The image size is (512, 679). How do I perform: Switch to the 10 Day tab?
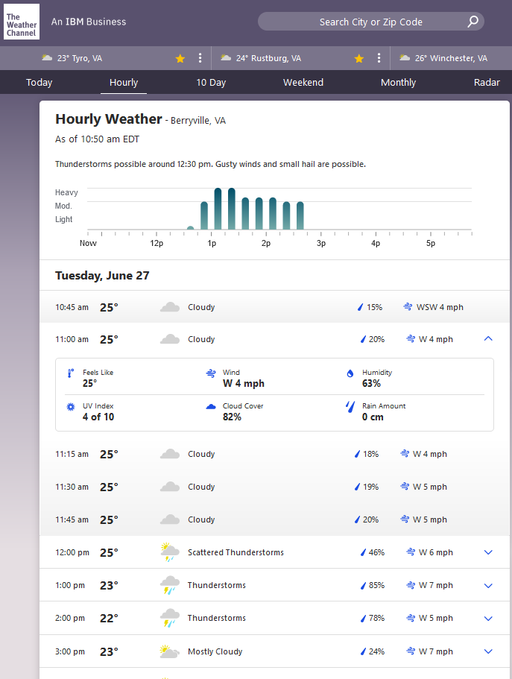pos(211,82)
